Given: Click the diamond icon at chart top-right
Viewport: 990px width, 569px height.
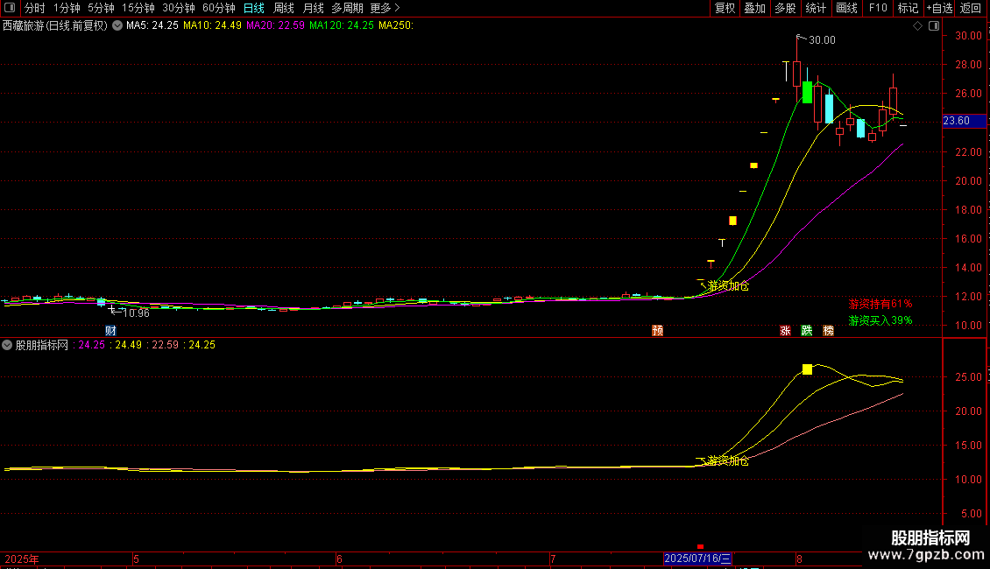Looking at the screenshot, I should point(918,26).
